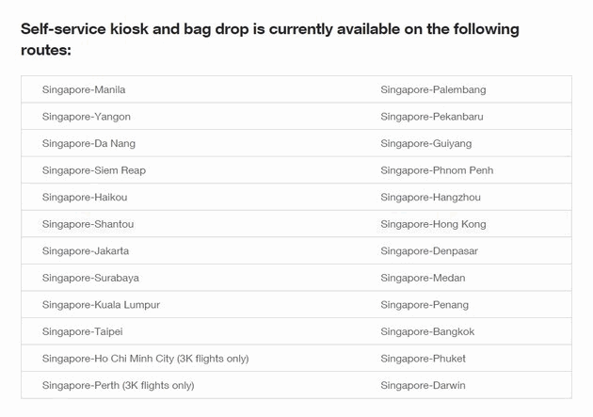Image resolution: width=593 pixels, height=417 pixels.
Task: Select Singapore-Ho Chi Minh City route
Action: (145, 359)
